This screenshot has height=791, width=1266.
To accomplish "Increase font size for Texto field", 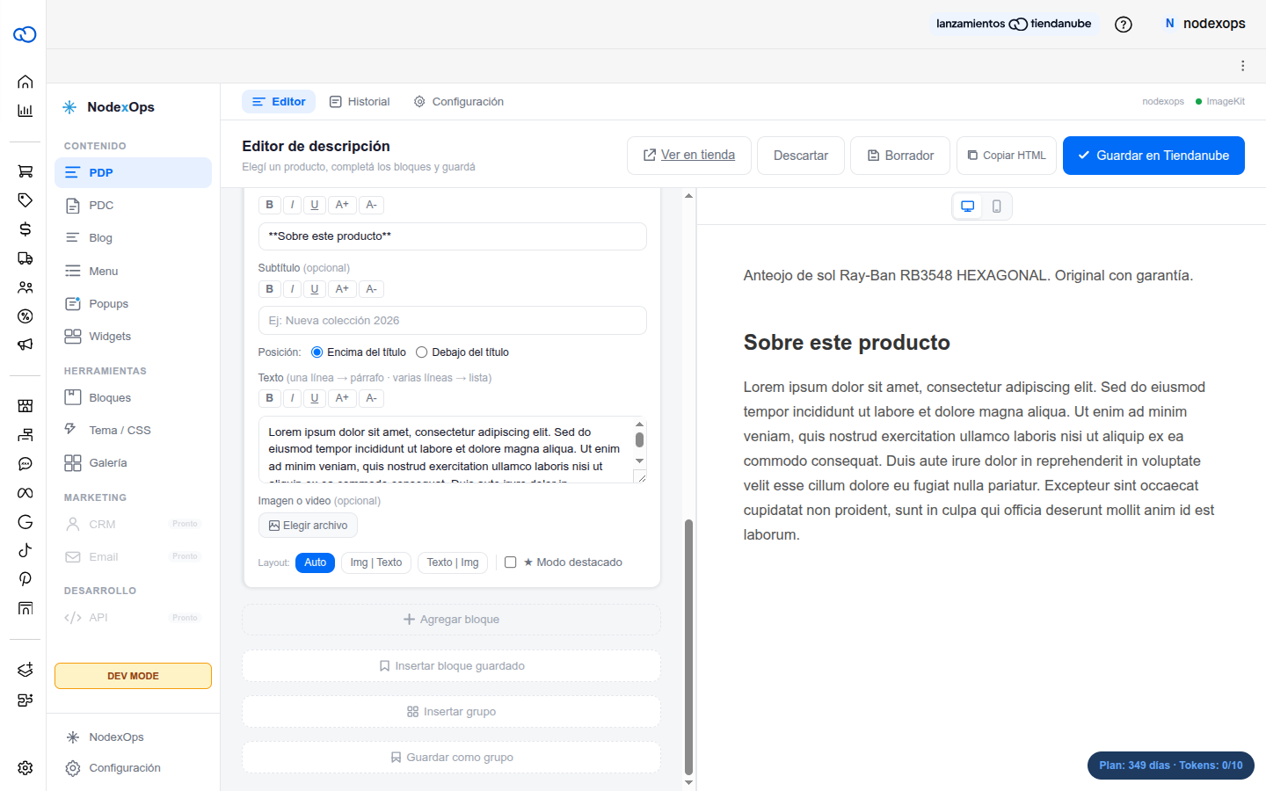I will click(x=342, y=398).
